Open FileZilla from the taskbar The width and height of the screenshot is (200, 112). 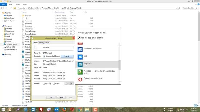pyautogui.click(x=41, y=110)
